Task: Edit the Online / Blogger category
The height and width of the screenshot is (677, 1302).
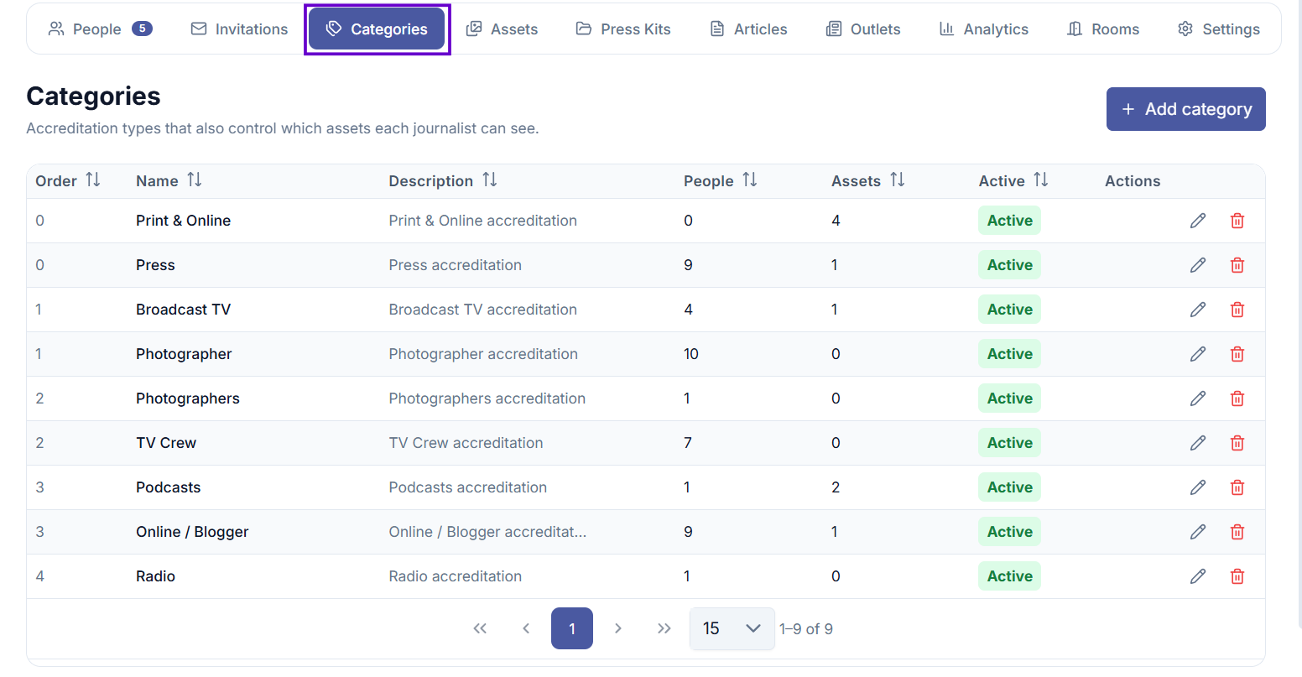Action: coord(1198,532)
